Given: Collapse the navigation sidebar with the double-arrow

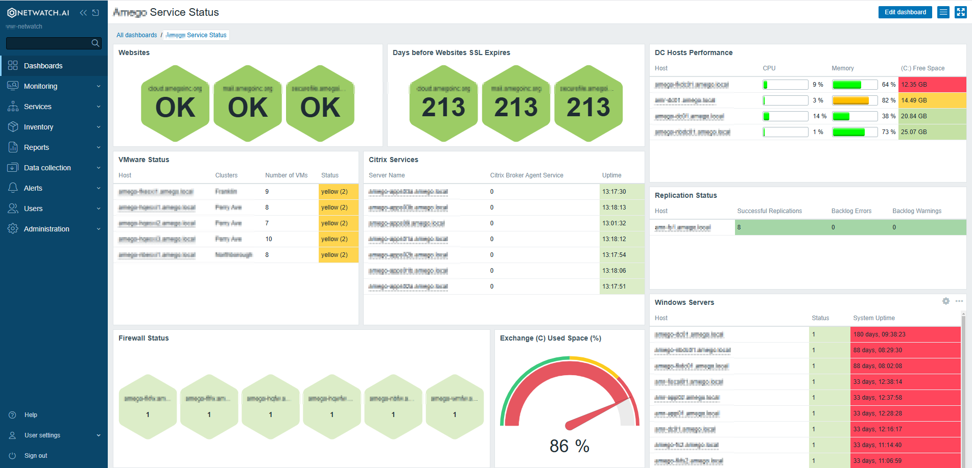Looking at the screenshot, I should tap(83, 12).
